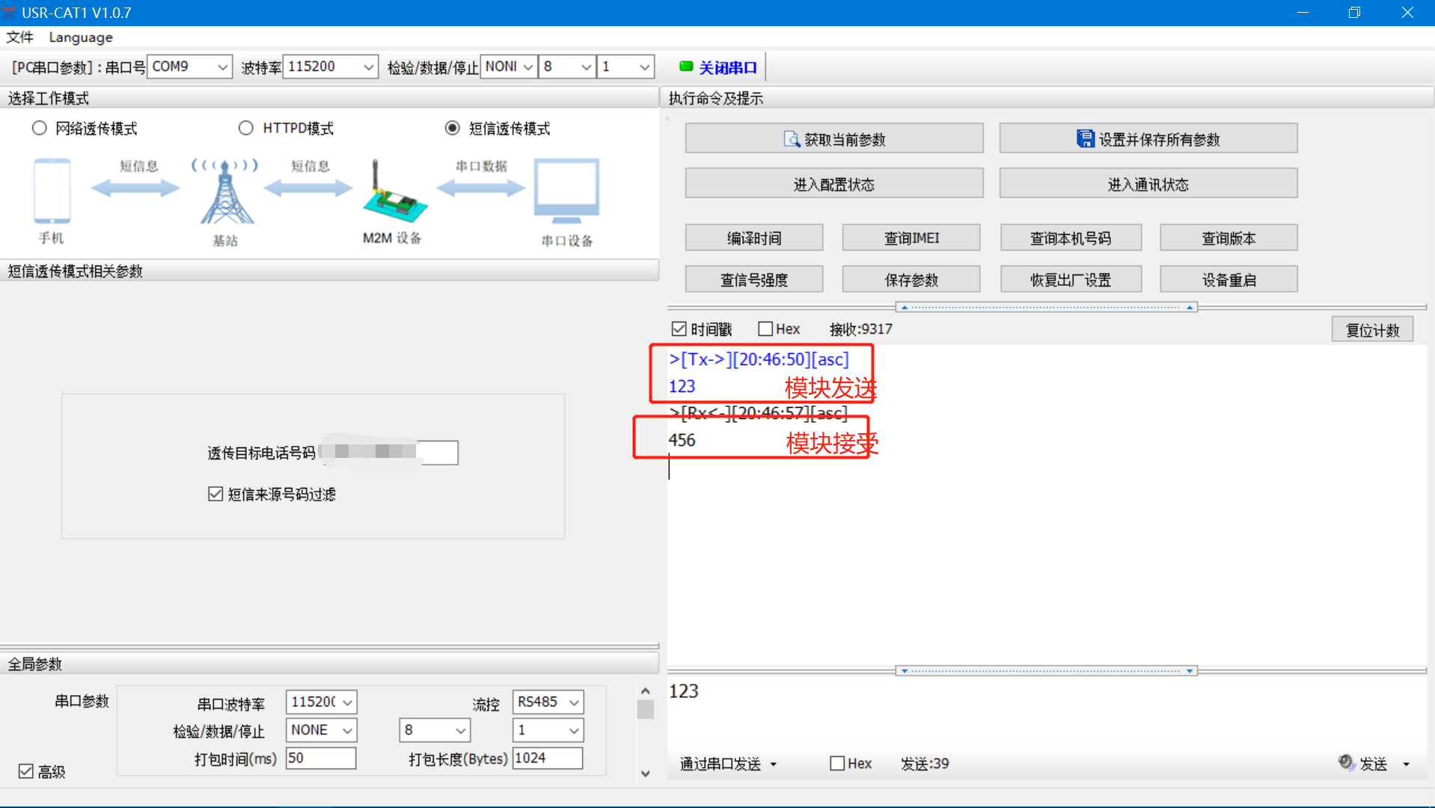
Task: Select HTTPD模式 radio button
Action: tap(245, 128)
